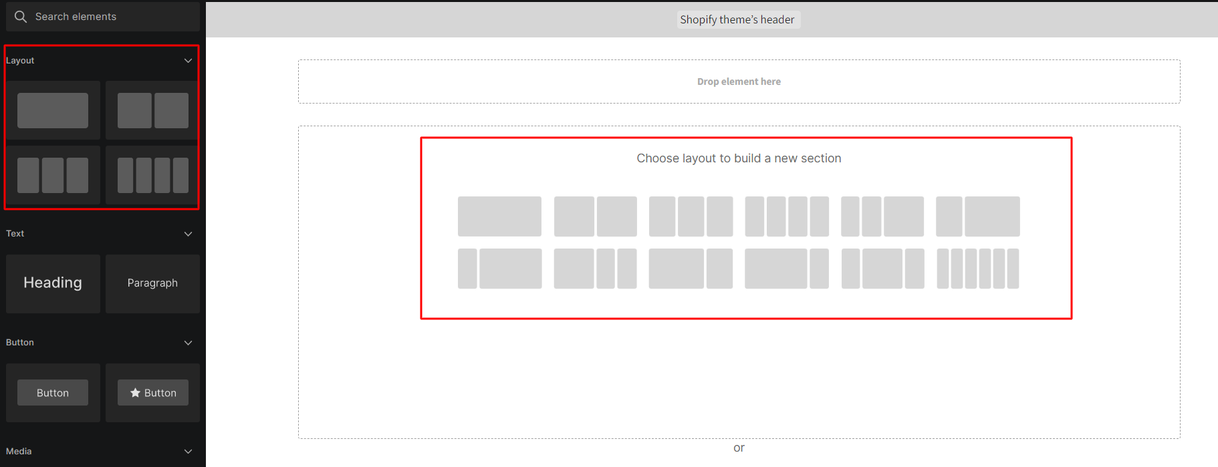This screenshot has width=1218, height=467.
Task: Choose the two equal columns section layout
Action: point(596,216)
